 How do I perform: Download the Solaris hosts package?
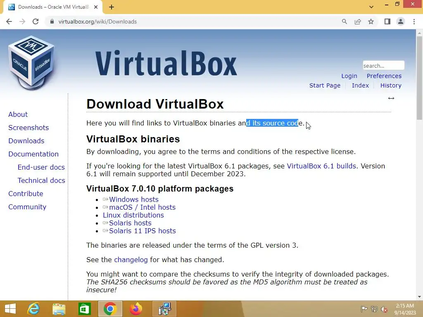(130, 223)
